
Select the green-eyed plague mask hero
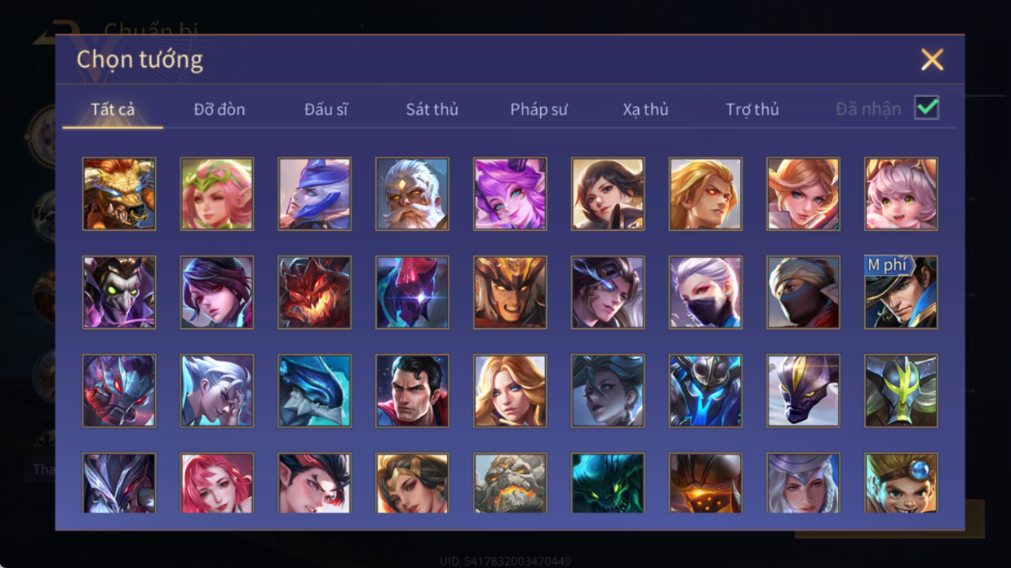coord(119,292)
